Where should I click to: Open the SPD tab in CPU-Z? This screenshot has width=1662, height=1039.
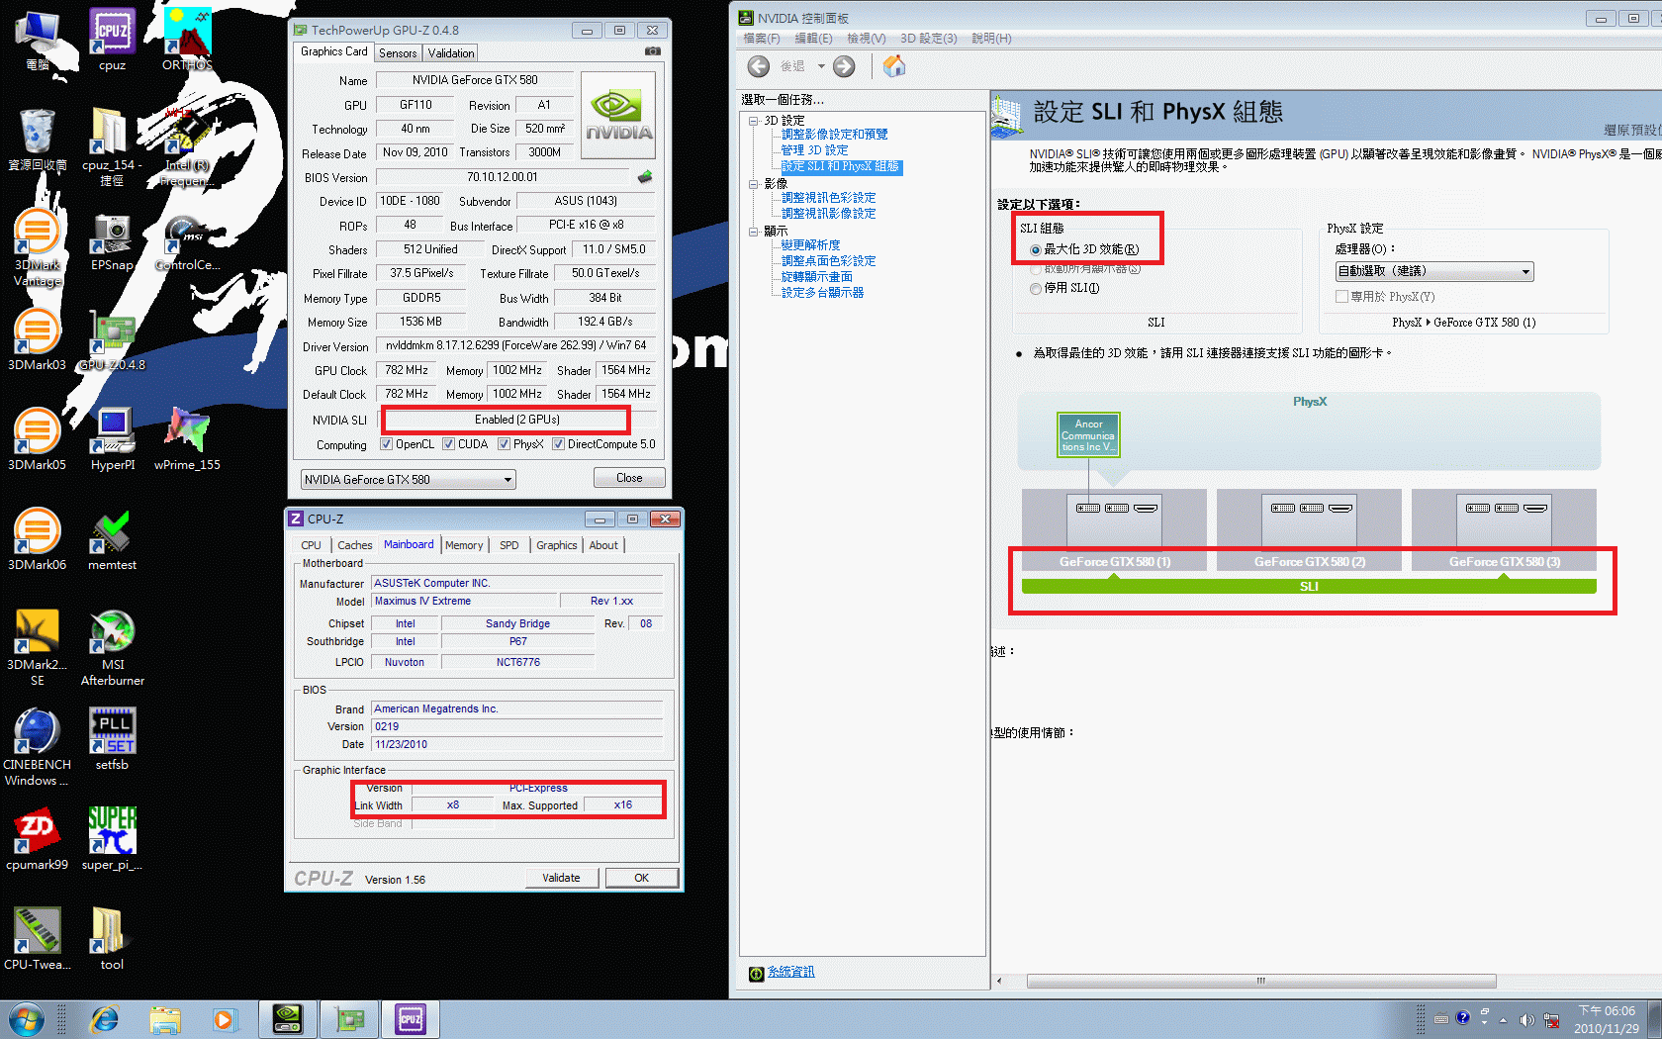[x=509, y=545]
